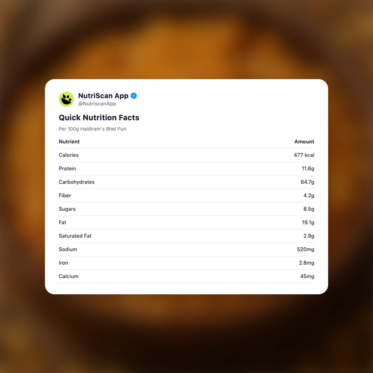Select the Saturated Fat row label
The height and width of the screenshot is (373, 373).
click(75, 236)
